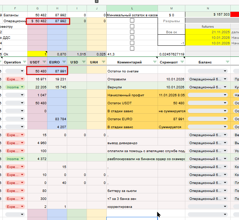The image size is (239, 220).
Task: Open Expe... dropdown in вывод дивидендо row
Action: tap(15, 143)
